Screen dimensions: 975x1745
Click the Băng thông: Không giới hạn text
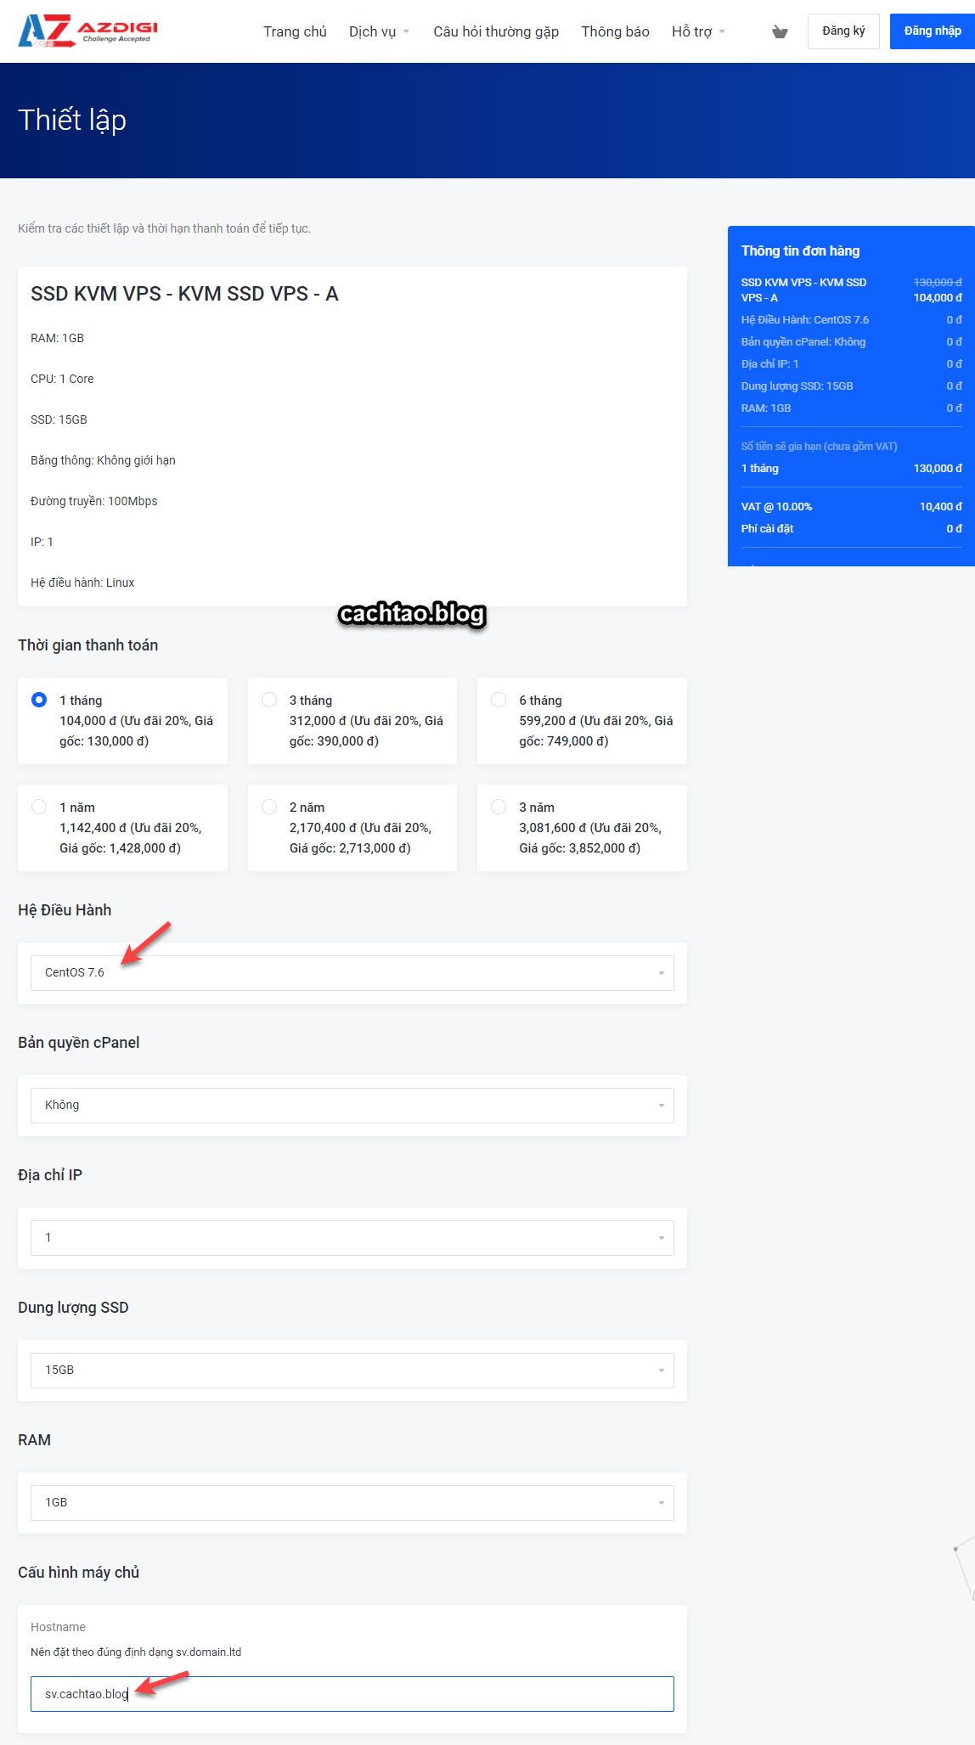point(103,460)
